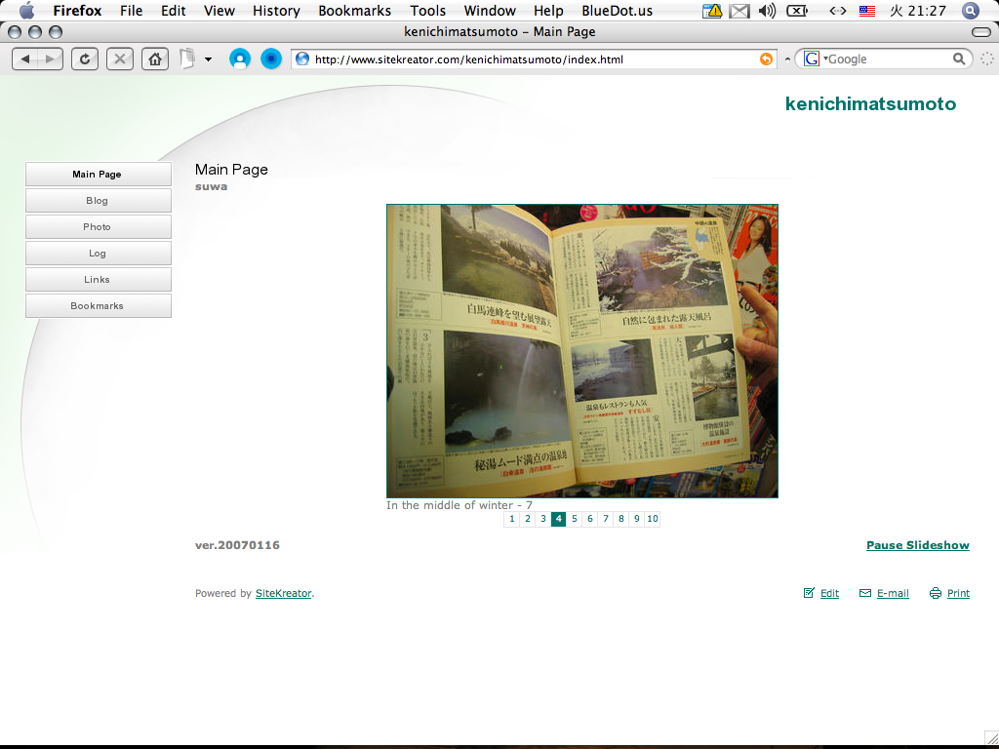999x749 pixels.
Task: Click the BlueDot blue dot toolbar icon
Action: point(271,59)
